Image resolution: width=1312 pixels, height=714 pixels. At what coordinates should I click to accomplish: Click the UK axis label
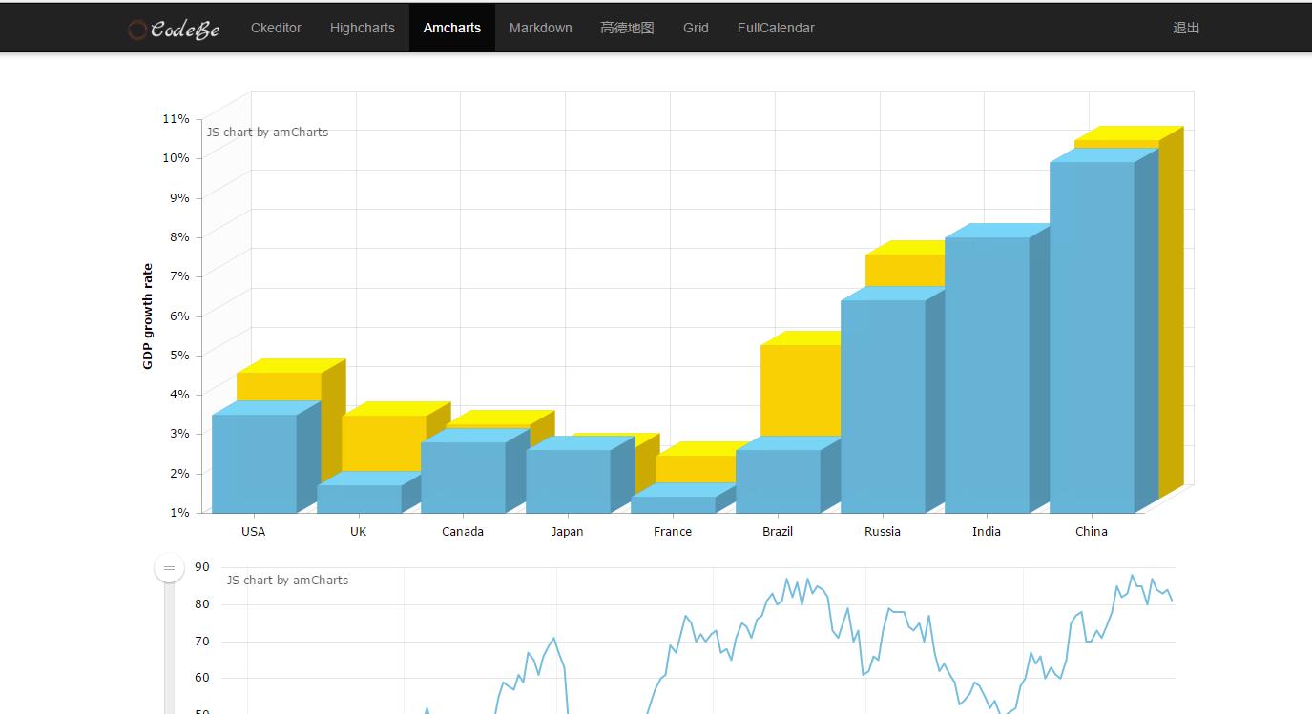tap(359, 532)
